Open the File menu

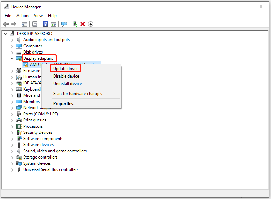click(x=8, y=16)
